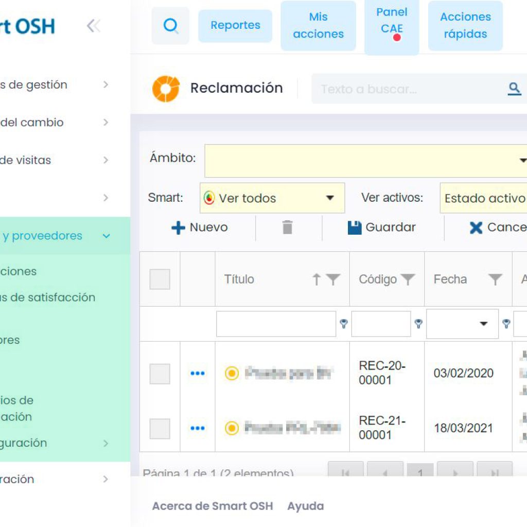Open the 'ciones' submenu entry
The image size is (527, 527).
(18, 271)
